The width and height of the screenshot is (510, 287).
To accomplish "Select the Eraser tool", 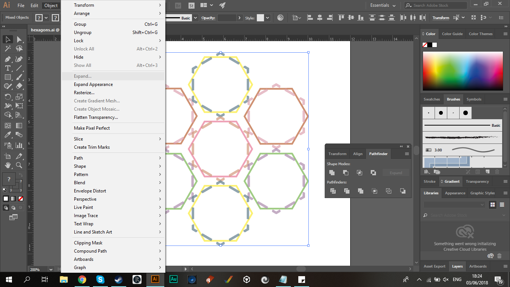I will [19, 86].
